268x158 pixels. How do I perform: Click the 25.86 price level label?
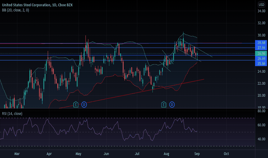click(x=261, y=63)
